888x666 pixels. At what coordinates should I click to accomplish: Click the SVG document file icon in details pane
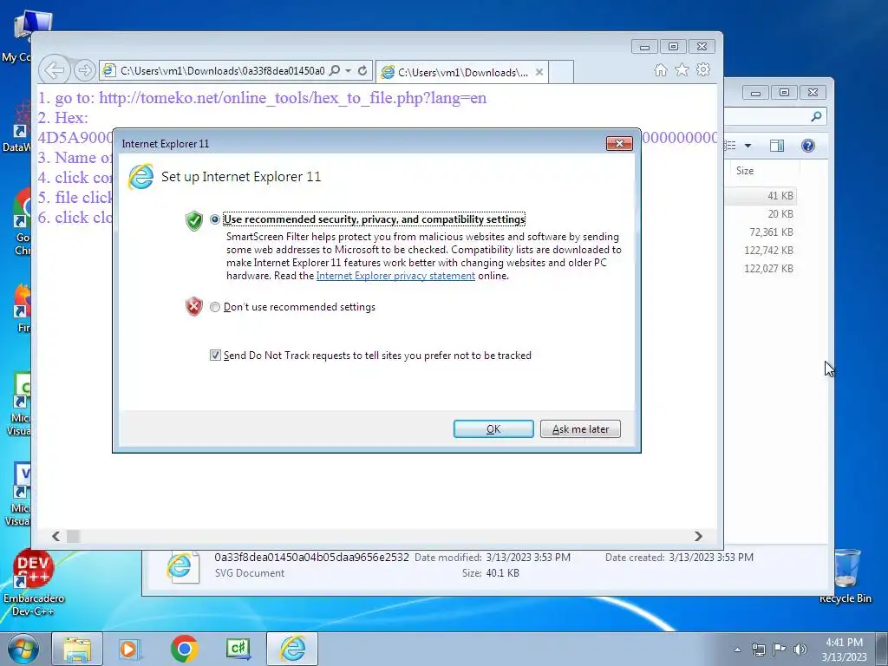click(x=182, y=567)
